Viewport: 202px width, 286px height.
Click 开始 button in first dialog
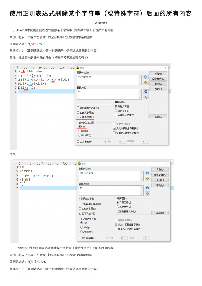(158, 73)
